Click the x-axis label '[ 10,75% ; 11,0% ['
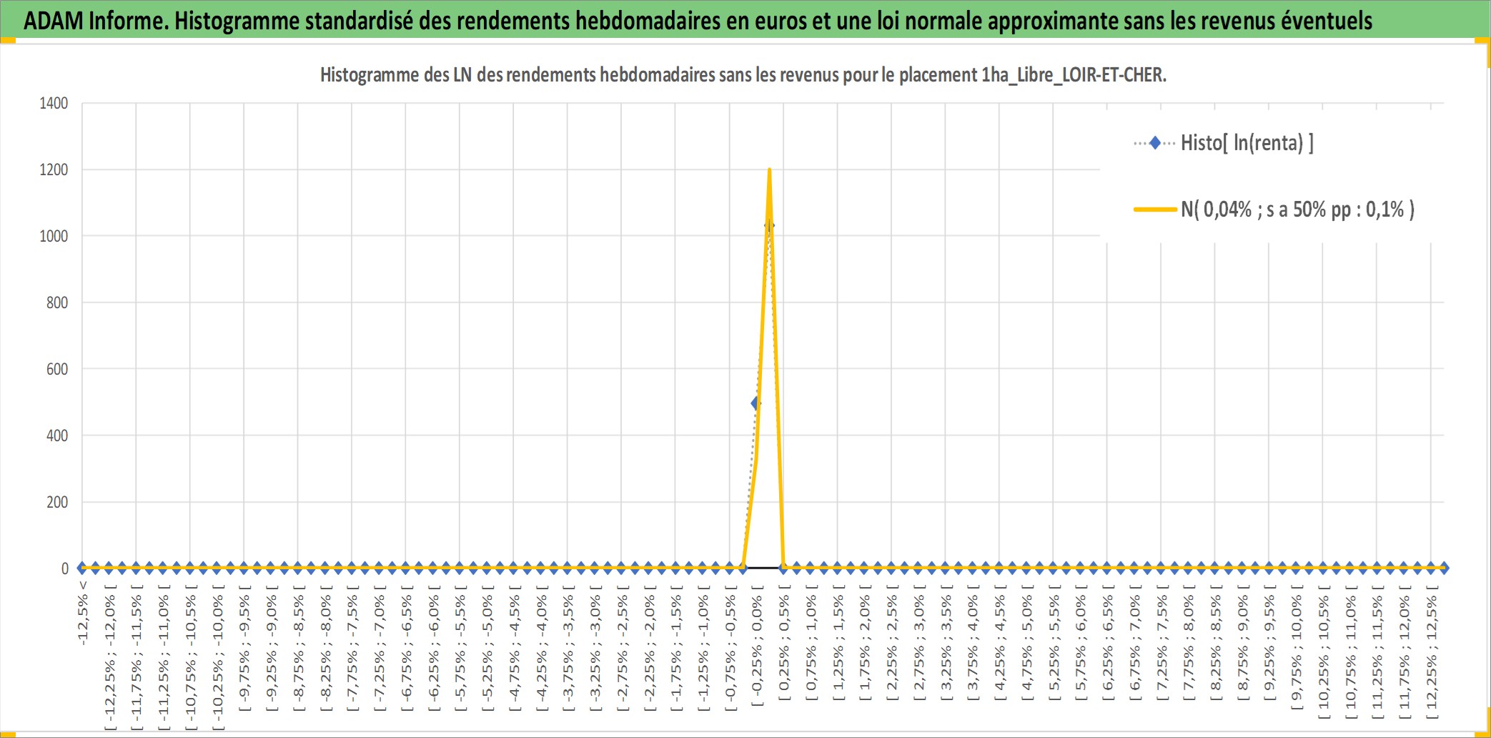1491x738 pixels. pos(1351,652)
